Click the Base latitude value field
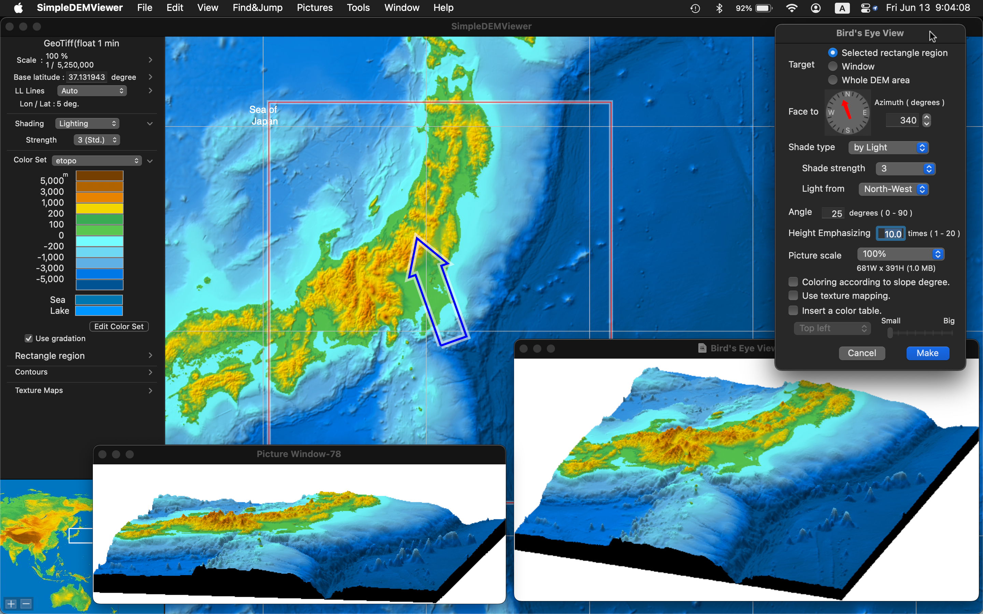 86,77
